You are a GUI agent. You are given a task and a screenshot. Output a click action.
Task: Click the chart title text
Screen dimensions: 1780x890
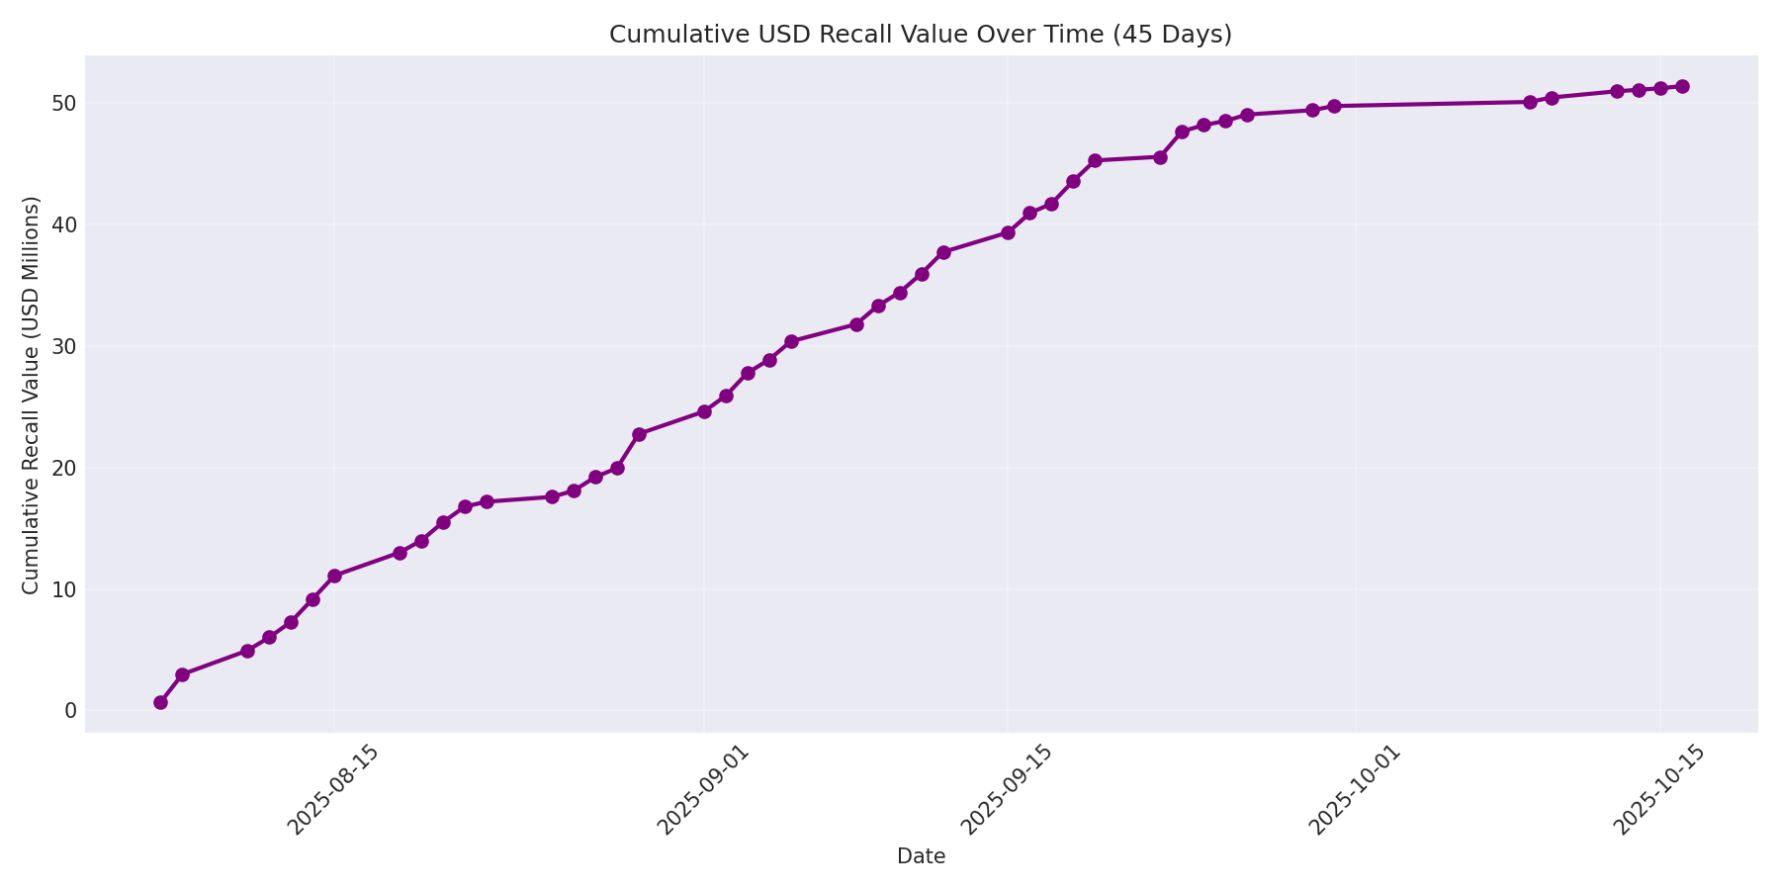(x=920, y=33)
